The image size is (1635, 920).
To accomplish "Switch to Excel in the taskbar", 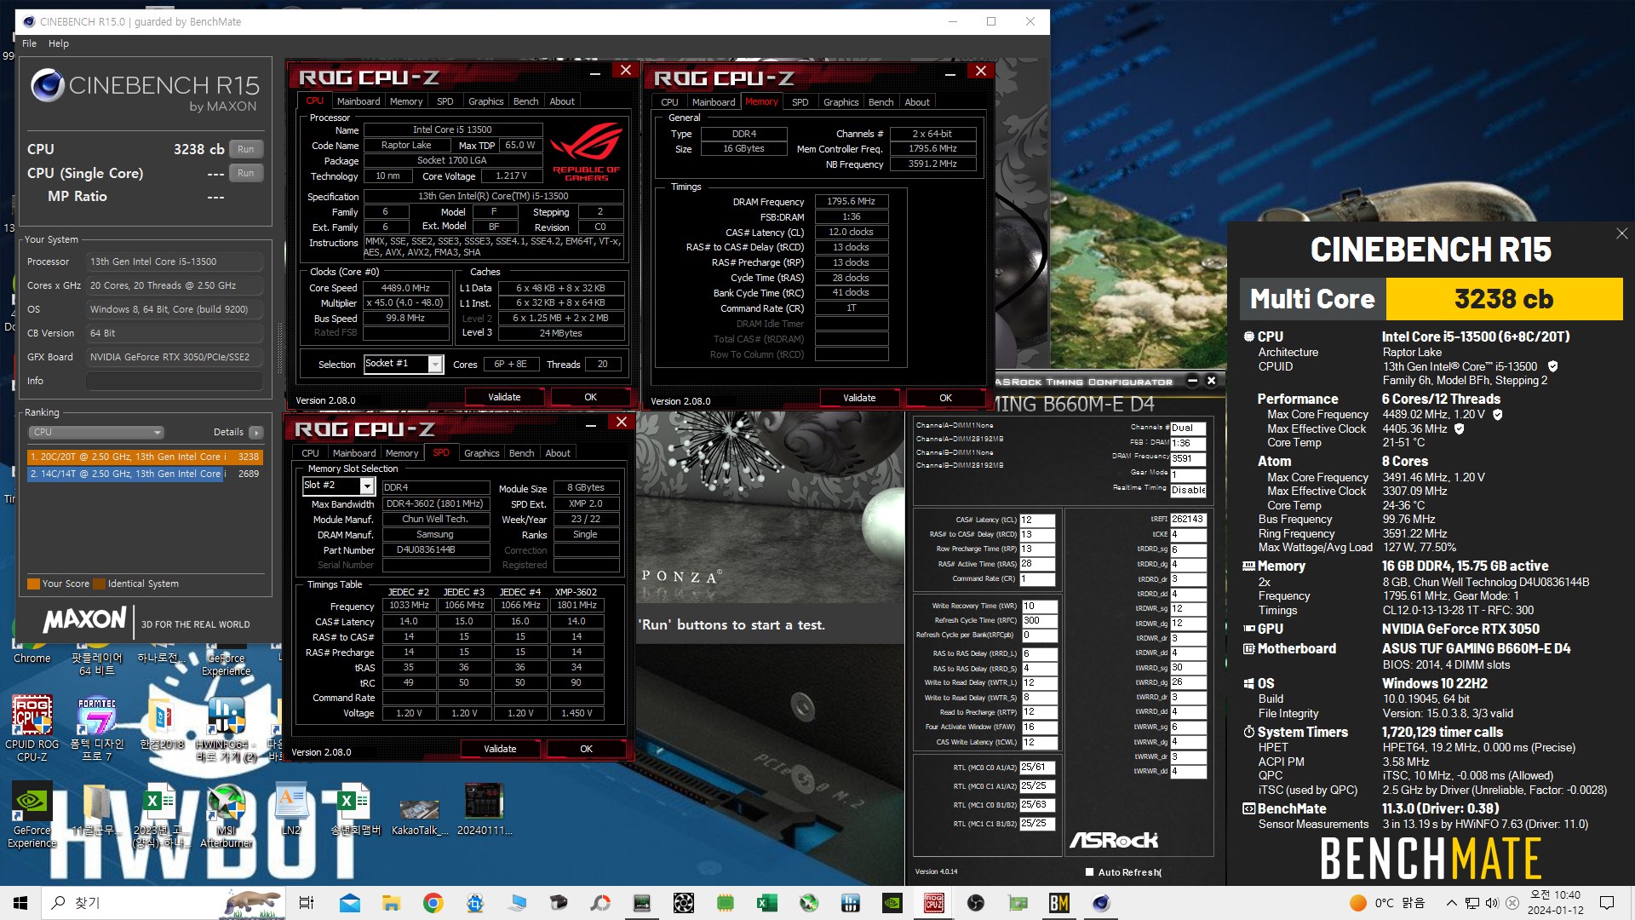I will pos(766,903).
